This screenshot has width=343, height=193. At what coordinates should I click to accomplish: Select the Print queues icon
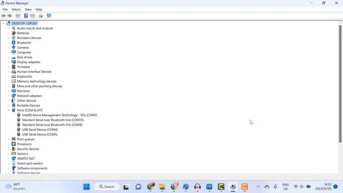(x=13, y=139)
